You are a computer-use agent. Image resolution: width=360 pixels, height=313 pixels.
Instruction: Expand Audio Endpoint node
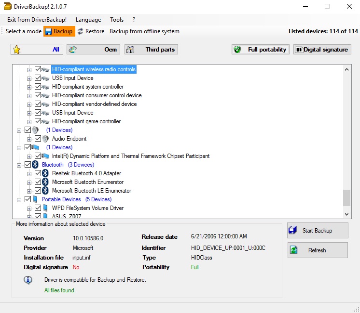pyautogui.click(x=29, y=139)
